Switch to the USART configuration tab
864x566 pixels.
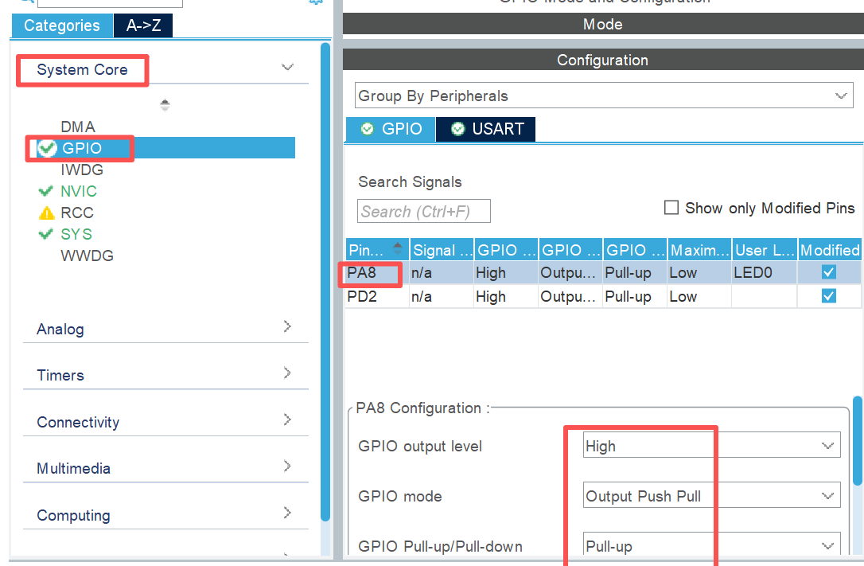[485, 129]
